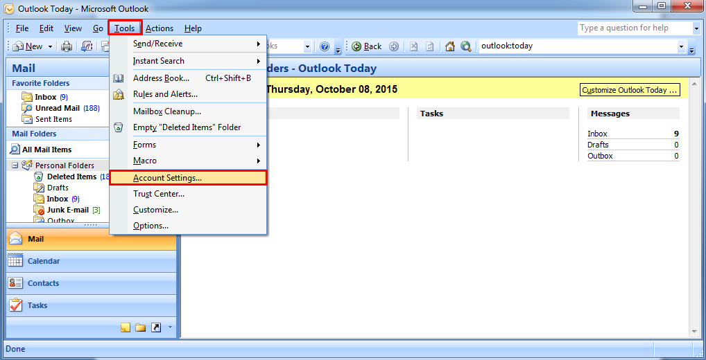Click the Calendar icon in navigation pane

coord(16,261)
